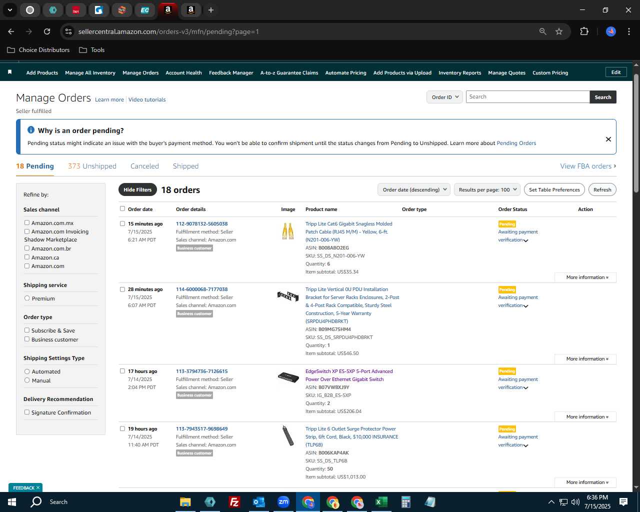The width and height of the screenshot is (640, 512).
Task: Check the Amazon.com.mx sales channel filter
Action: click(x=27, y=222)
